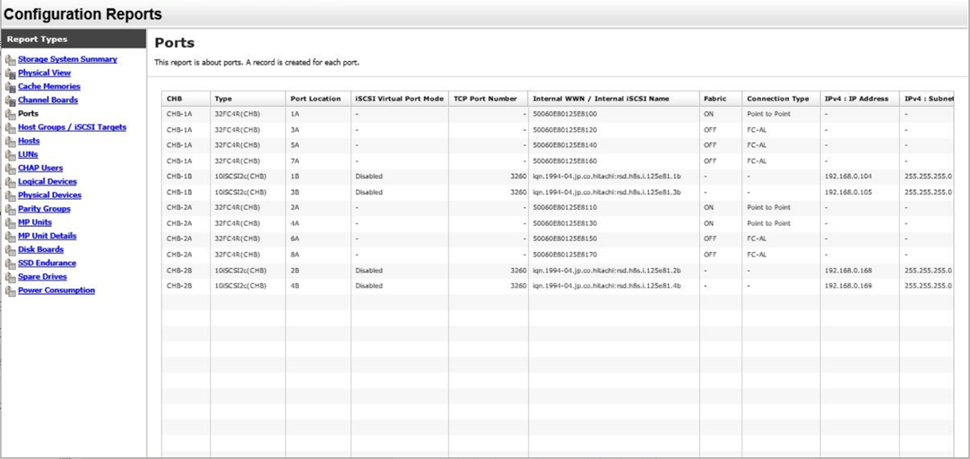Open the Spare Drives report

point(42,277)
